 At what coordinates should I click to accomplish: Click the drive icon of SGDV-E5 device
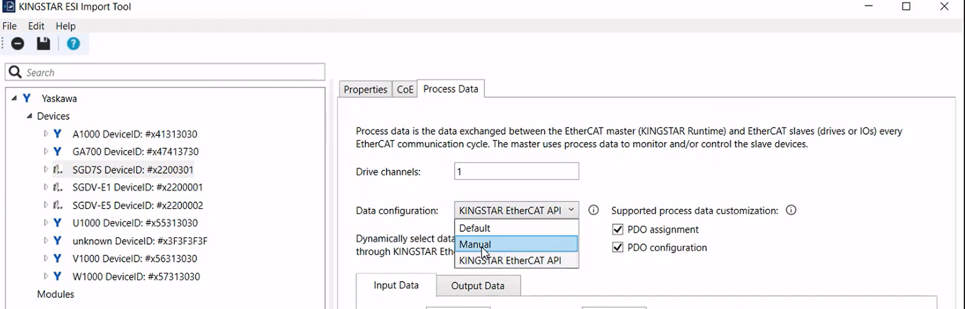point(57,205)
